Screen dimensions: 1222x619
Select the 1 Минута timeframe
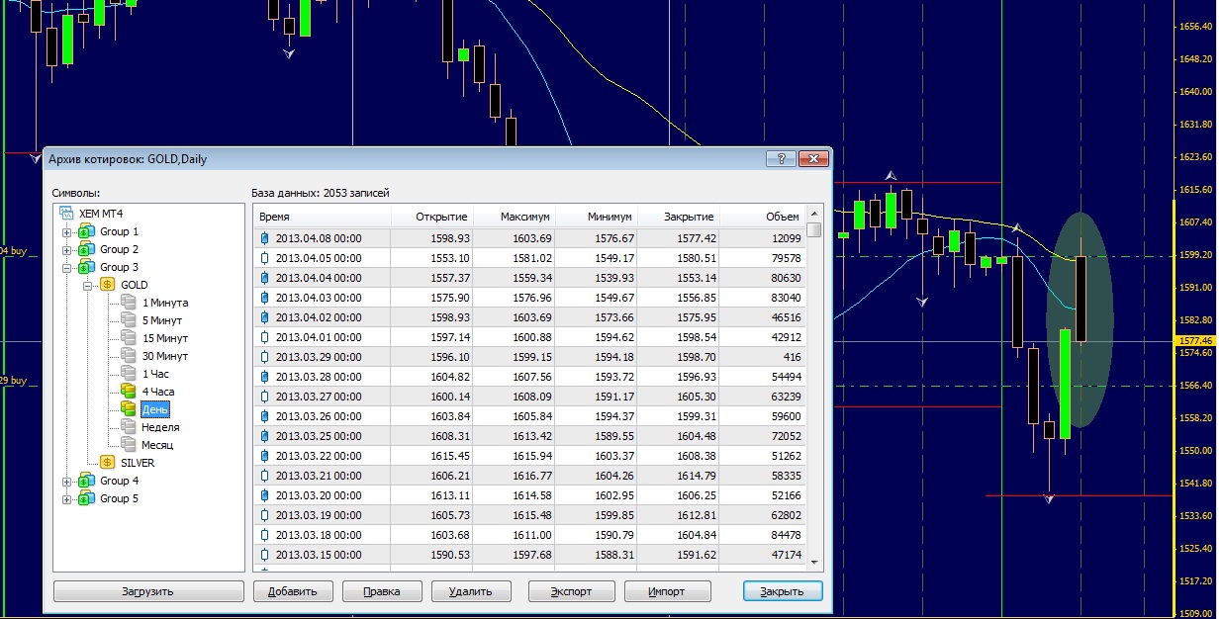[164, 303]
